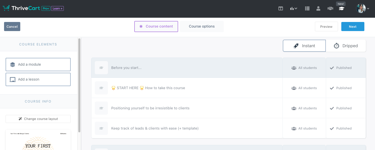Switch to the Course content tab
Viewport: 375px width, 150px height.
156,26
